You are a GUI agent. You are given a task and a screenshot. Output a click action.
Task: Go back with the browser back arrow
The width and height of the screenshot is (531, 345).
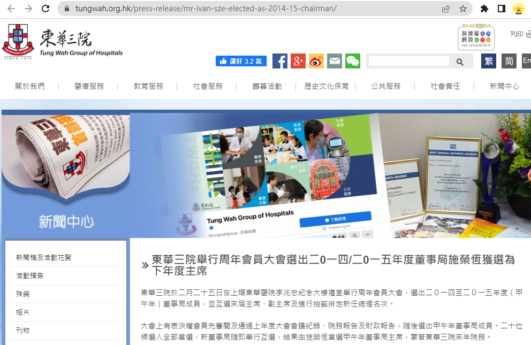tap(11, 9)
